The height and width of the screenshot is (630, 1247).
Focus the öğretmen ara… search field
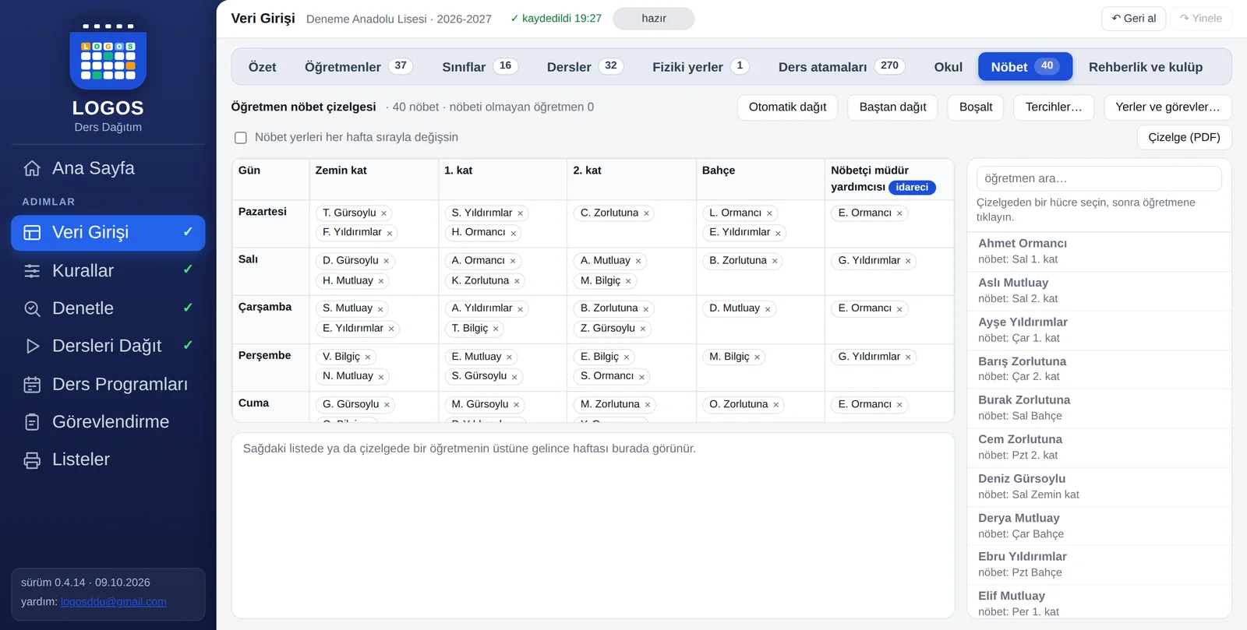[1099, 178]
